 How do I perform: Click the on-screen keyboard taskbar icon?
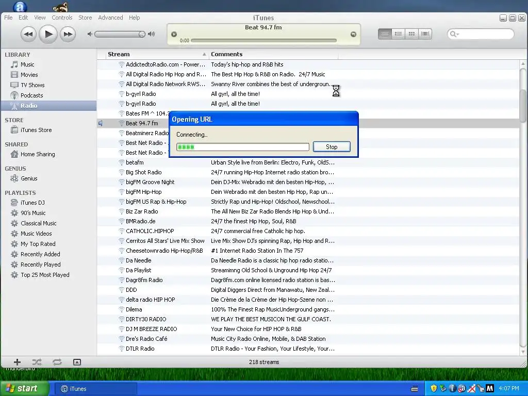(x=415, y=389)
